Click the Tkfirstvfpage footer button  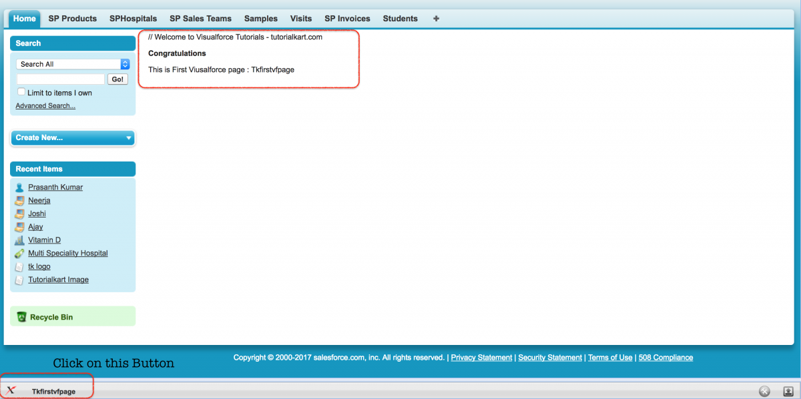(x=53, y=392)
